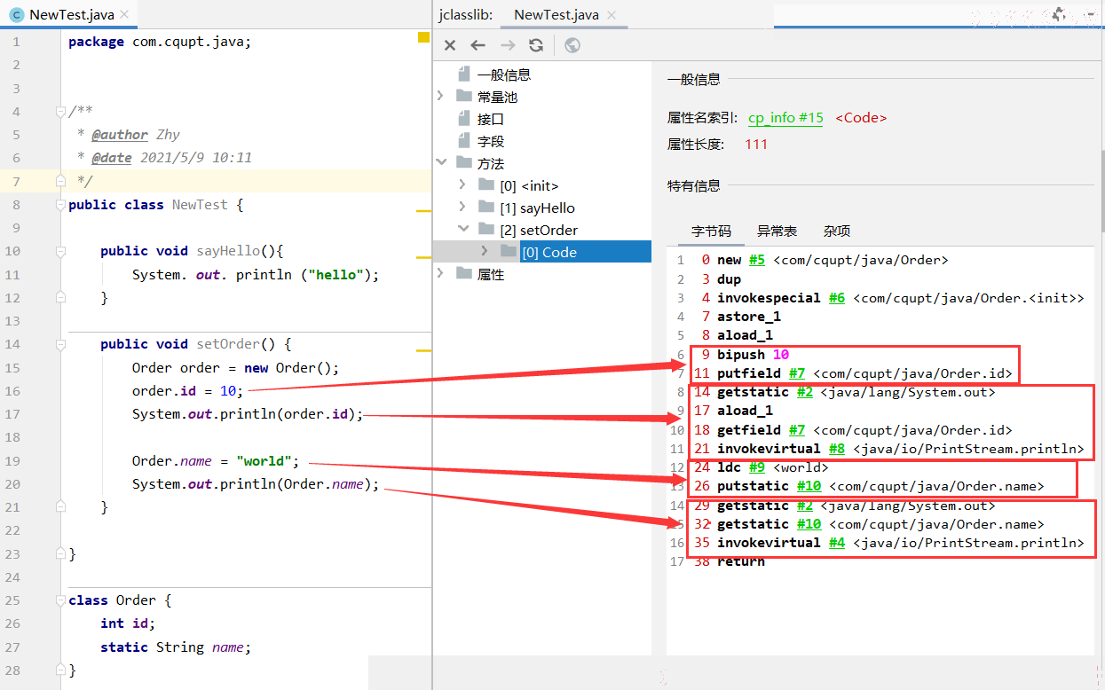Screen dimensions: 1105x690
Task: Click the document icon beside 字段
Action: [x=463, y=140]
